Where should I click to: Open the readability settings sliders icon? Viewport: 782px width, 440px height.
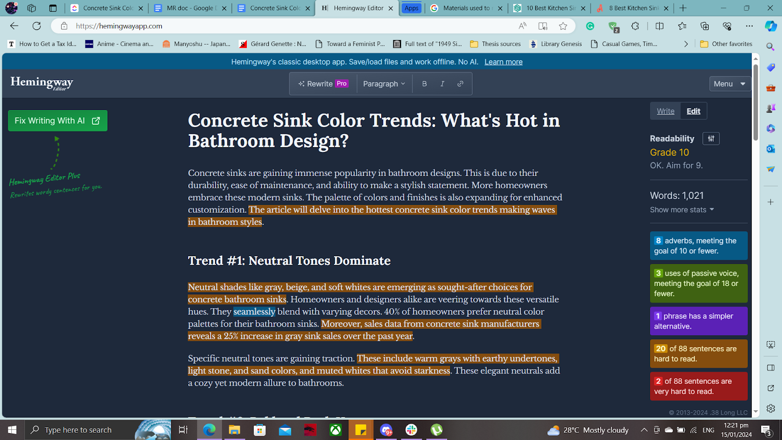coord(711,138)
